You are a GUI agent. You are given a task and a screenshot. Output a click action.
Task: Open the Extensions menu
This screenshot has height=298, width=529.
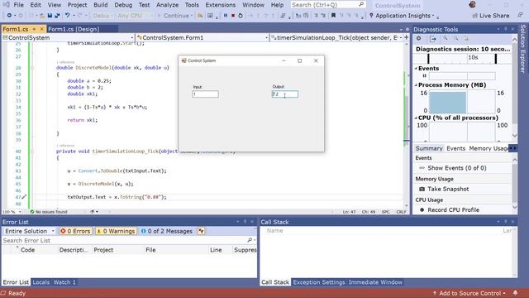tap(221, 5)
